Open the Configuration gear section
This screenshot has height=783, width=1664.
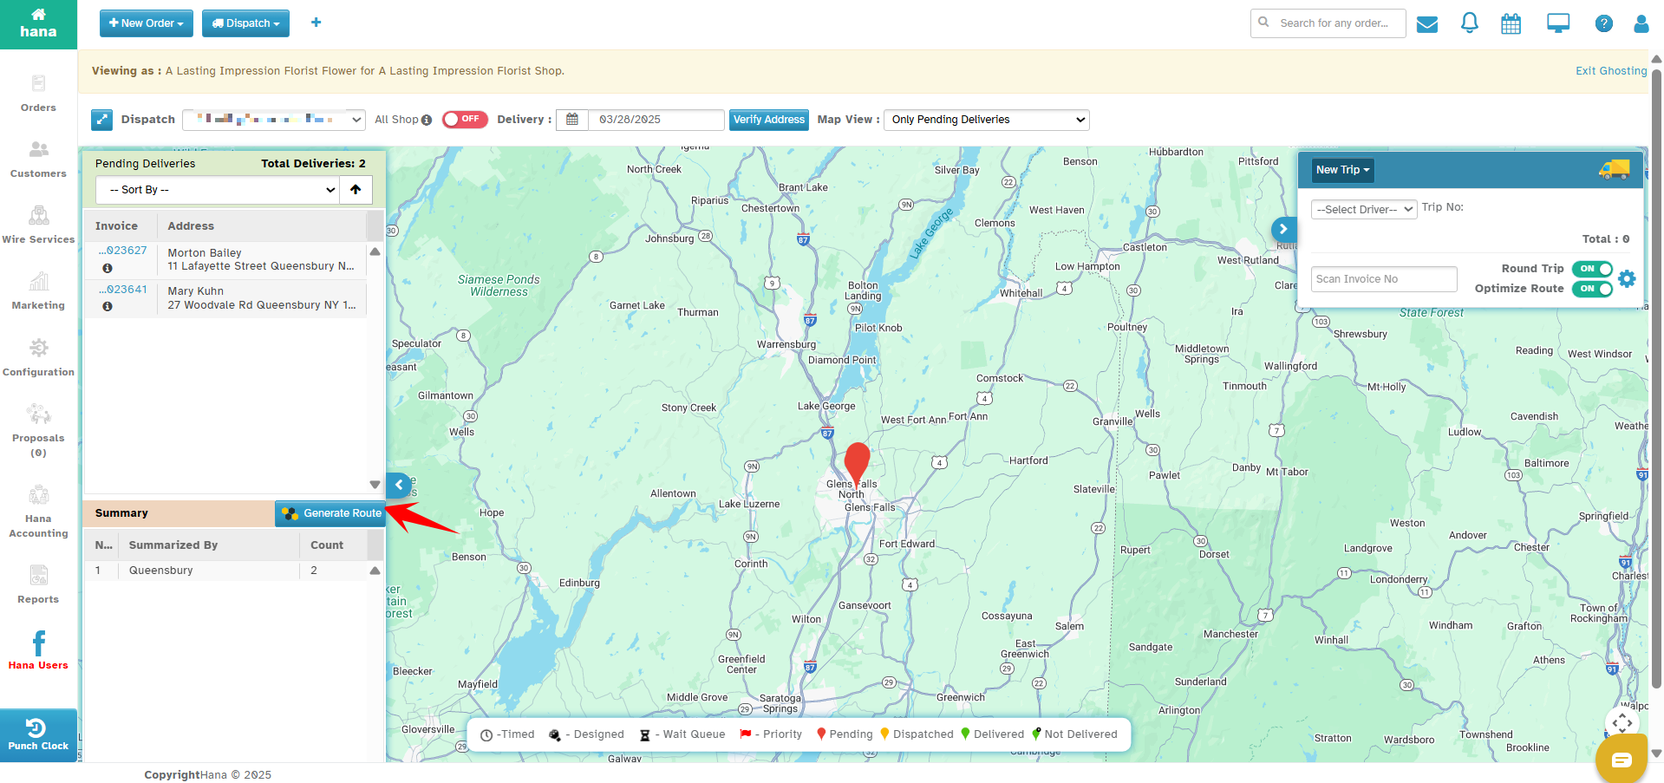(38, 357)
